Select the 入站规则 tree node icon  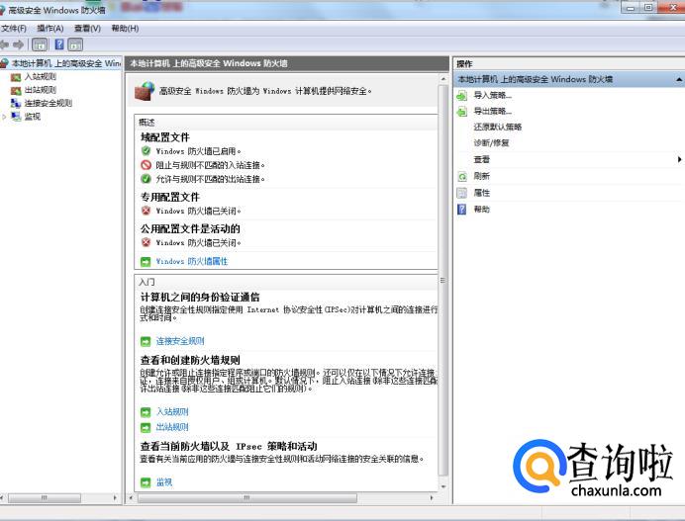pyautogui.click(x=16, y=77)
